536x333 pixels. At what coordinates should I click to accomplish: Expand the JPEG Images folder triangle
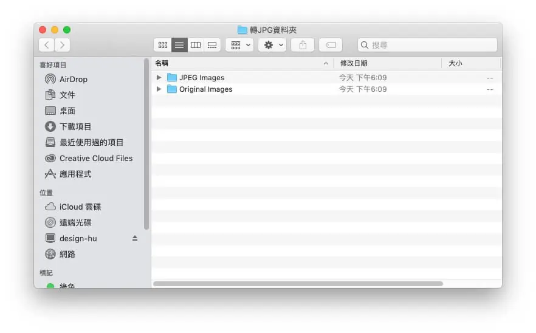click(x=159, y=78)
